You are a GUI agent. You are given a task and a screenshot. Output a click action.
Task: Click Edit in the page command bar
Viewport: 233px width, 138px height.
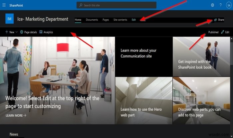[227, 32]
